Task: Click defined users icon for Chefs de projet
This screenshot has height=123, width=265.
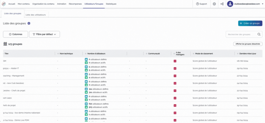Action: pos(86,104)
